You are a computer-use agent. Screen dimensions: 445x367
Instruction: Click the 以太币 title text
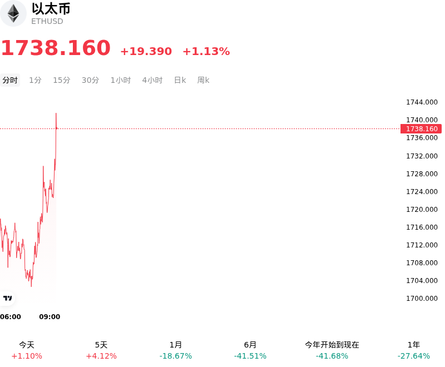coord(51,8)
